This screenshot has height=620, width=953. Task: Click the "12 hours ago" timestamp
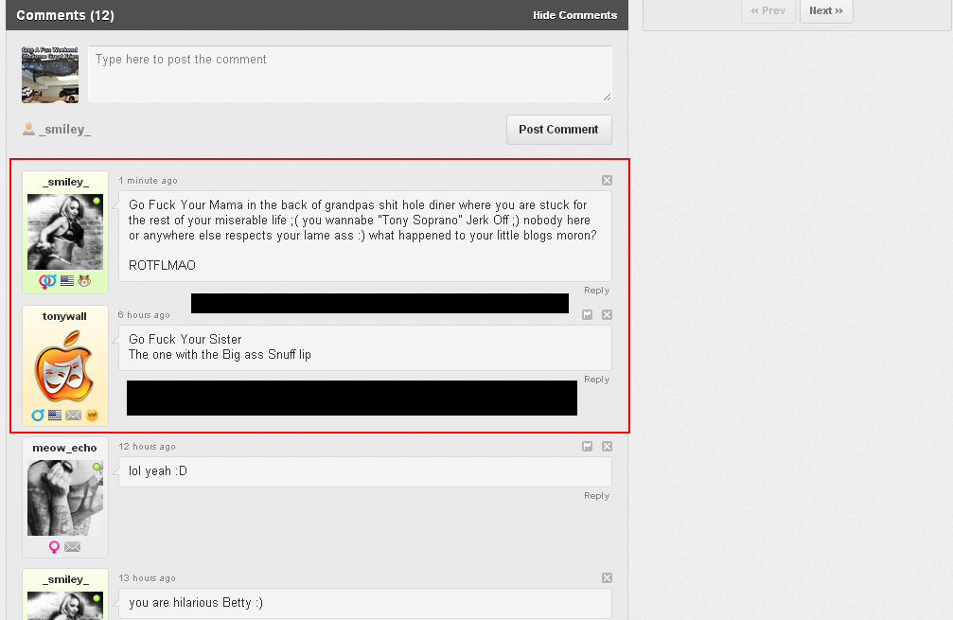click(x=147, y=446)
